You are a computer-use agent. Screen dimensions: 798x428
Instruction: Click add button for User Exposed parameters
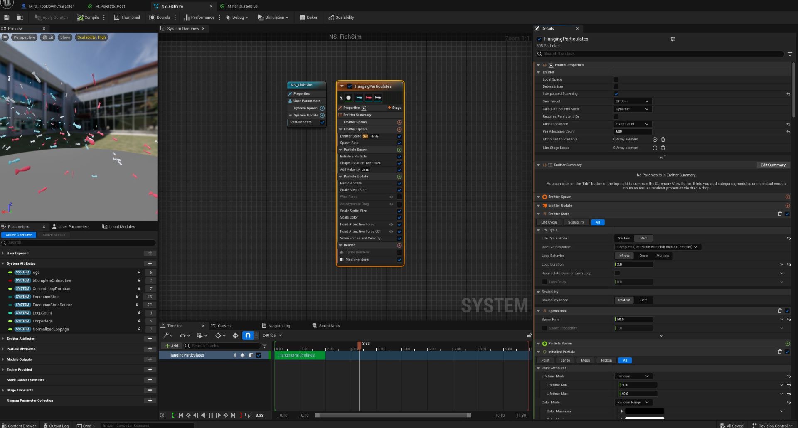click(150, 253)
